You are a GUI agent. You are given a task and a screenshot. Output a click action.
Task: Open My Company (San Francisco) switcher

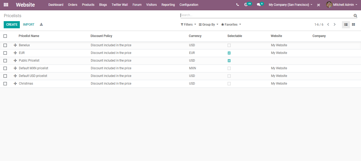click(x=290, y=5)
